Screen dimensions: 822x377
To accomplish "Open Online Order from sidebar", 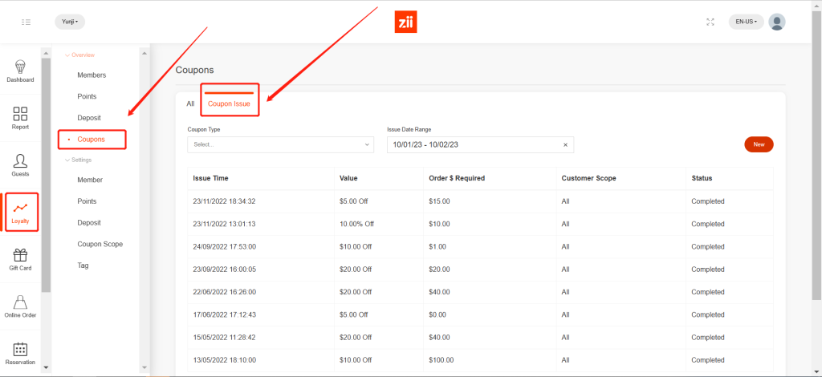I will click(x=20, y=306).
